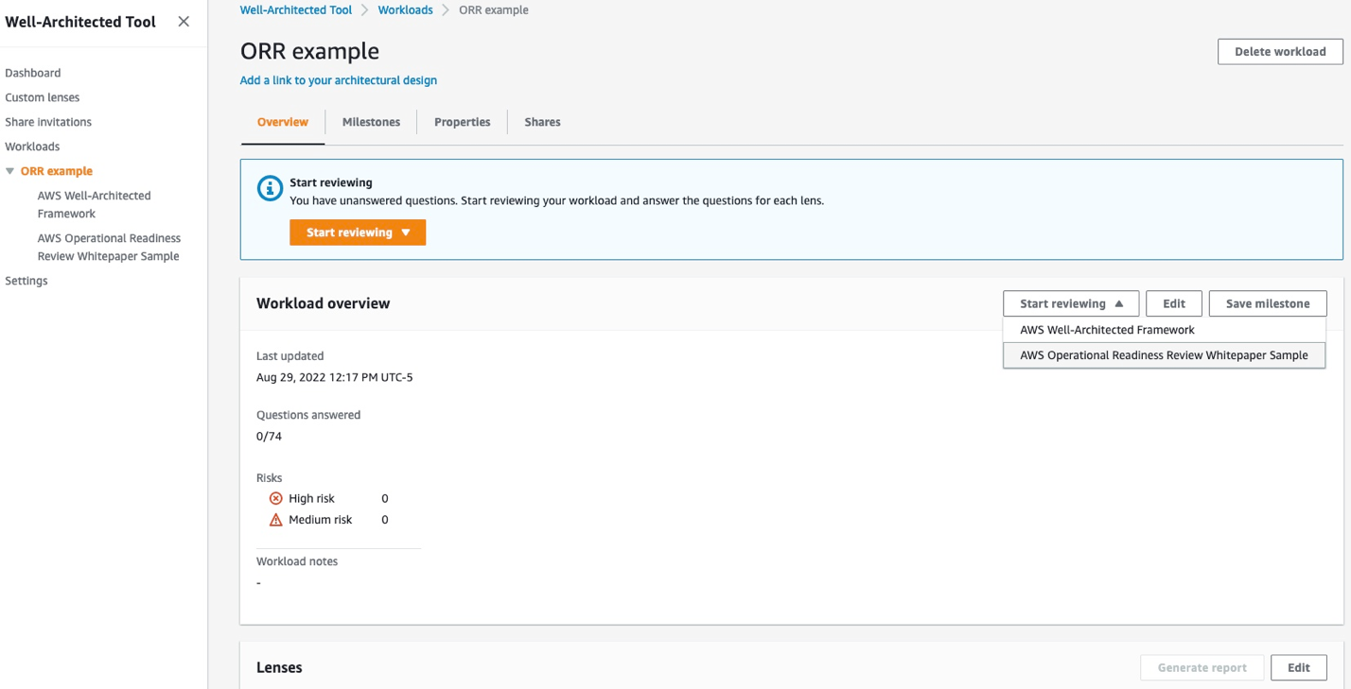Open Settings in the sidebar
This screenshot has height=689, width=1351.
(26, 281)
